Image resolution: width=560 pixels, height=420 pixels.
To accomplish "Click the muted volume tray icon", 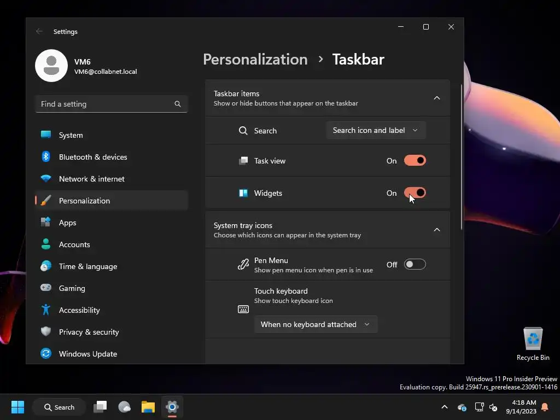I will [494, 407].
